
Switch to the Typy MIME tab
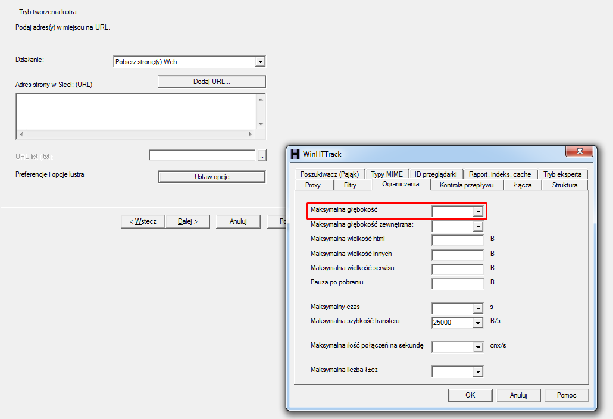[x=387, y=174]
